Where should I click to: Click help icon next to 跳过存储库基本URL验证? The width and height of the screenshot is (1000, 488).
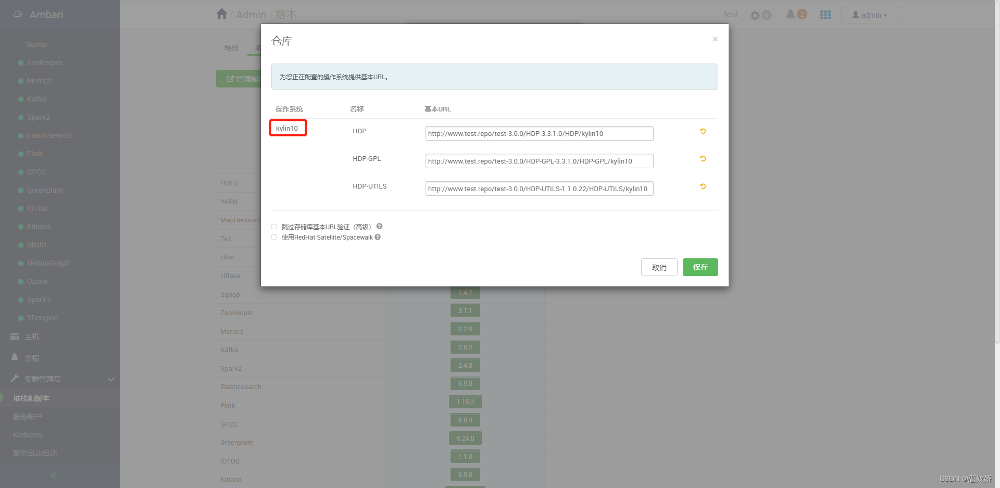(x=379, y=226)
